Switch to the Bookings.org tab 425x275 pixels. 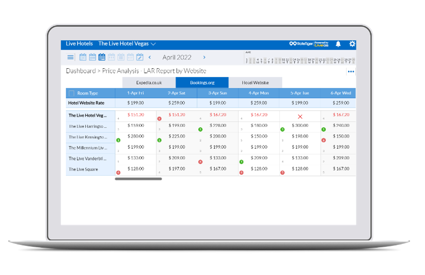[202, 82]
